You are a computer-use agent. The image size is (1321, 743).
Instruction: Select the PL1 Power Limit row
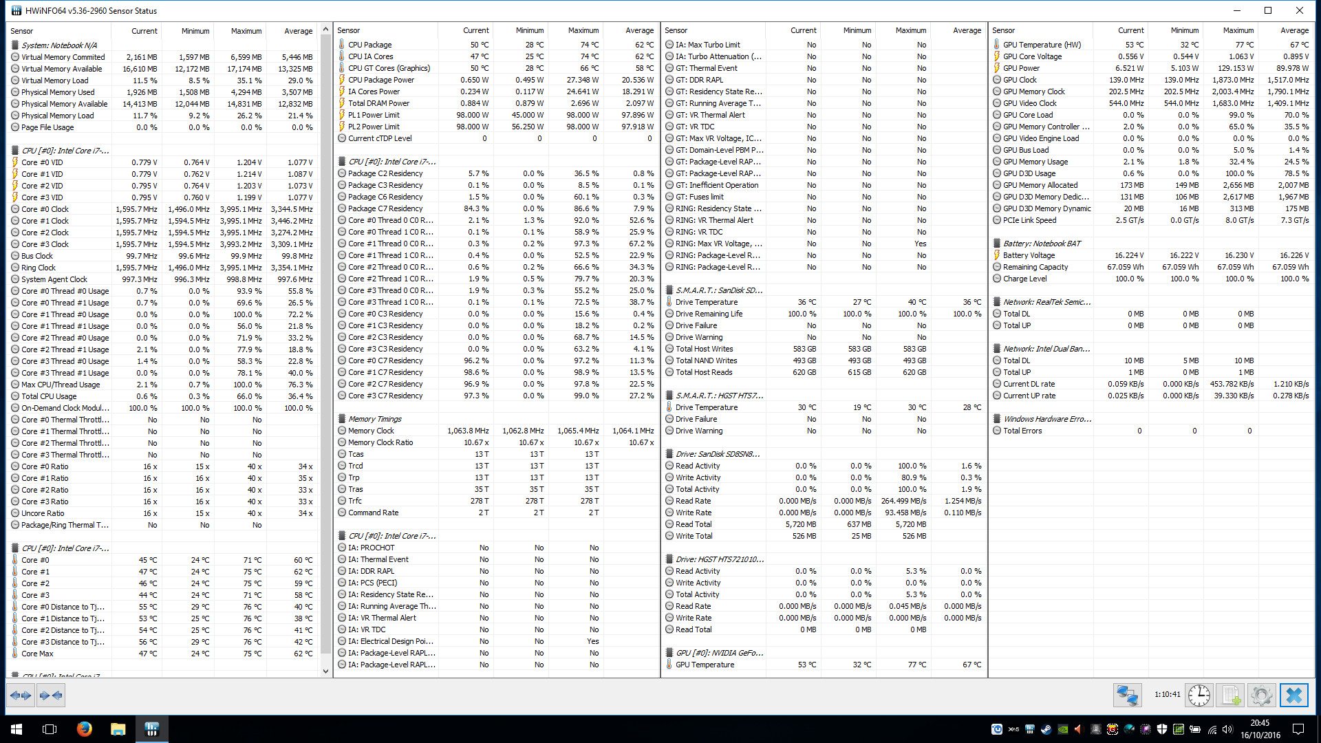496,115
